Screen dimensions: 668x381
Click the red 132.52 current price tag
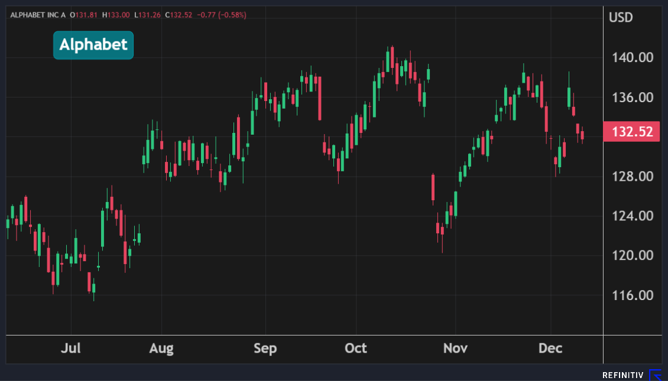click(631, 131)
